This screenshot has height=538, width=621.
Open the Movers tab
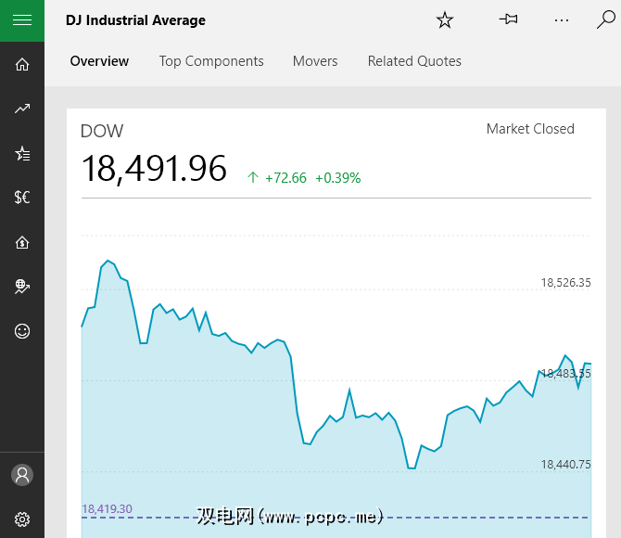315,61
